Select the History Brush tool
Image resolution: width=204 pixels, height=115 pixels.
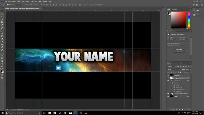[x=2, y=36]
